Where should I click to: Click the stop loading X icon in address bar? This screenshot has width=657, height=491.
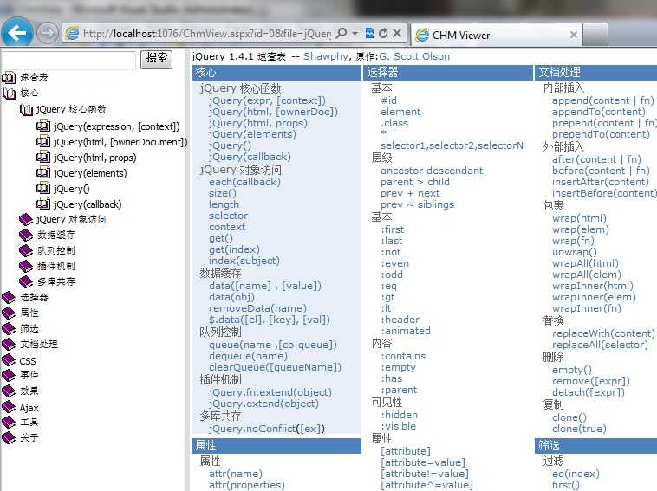tap(397, 33)
